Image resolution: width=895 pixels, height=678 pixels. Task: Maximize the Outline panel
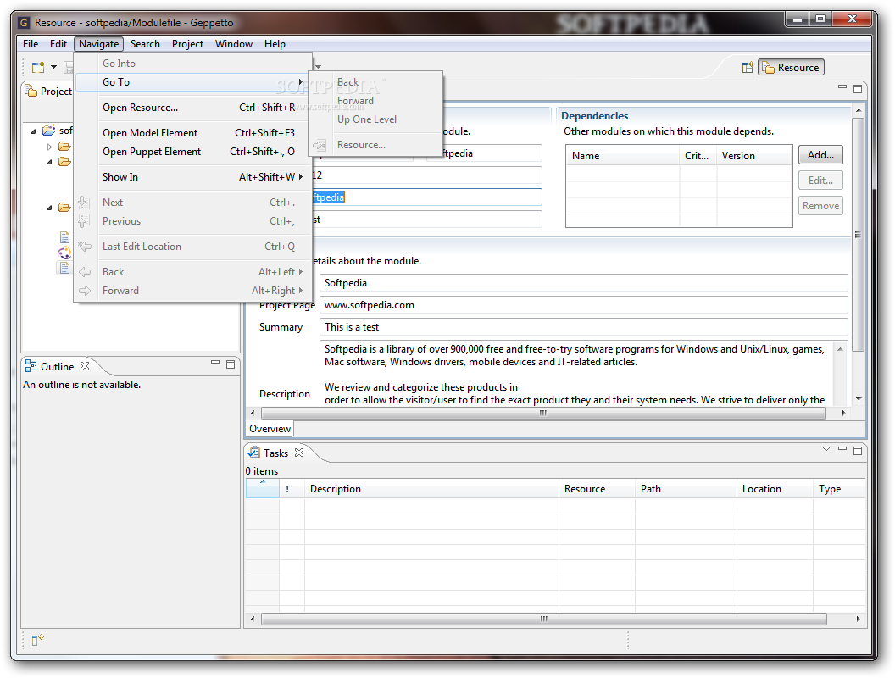[231, 364]
